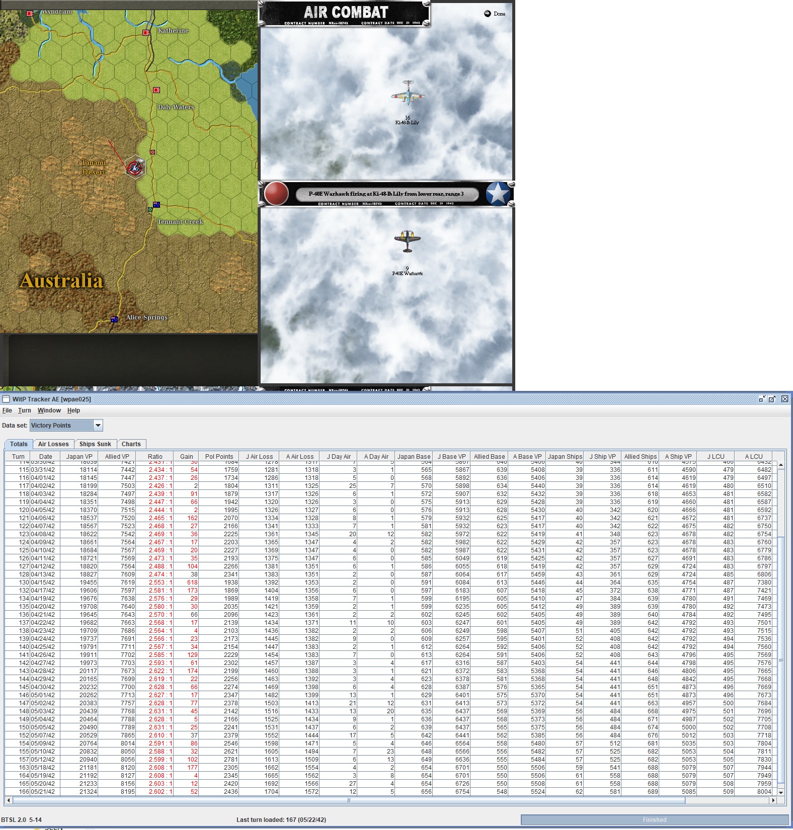
Task: Click the Gain column header
Action: click(x=187, y=457)
